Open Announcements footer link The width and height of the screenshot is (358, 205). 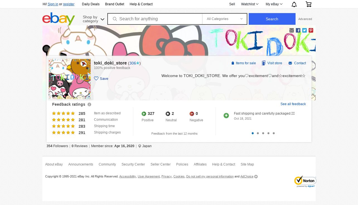pos(81,164)
